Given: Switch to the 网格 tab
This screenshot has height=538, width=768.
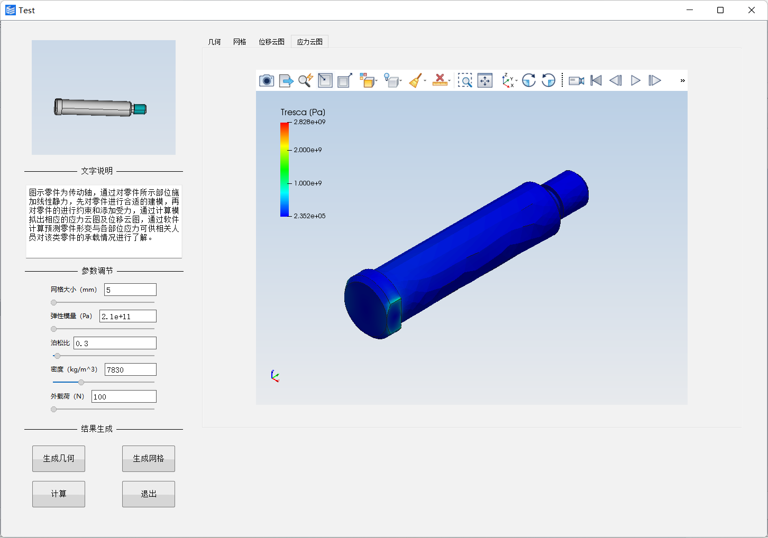Looking at the screenshot, I should [240, 42].
